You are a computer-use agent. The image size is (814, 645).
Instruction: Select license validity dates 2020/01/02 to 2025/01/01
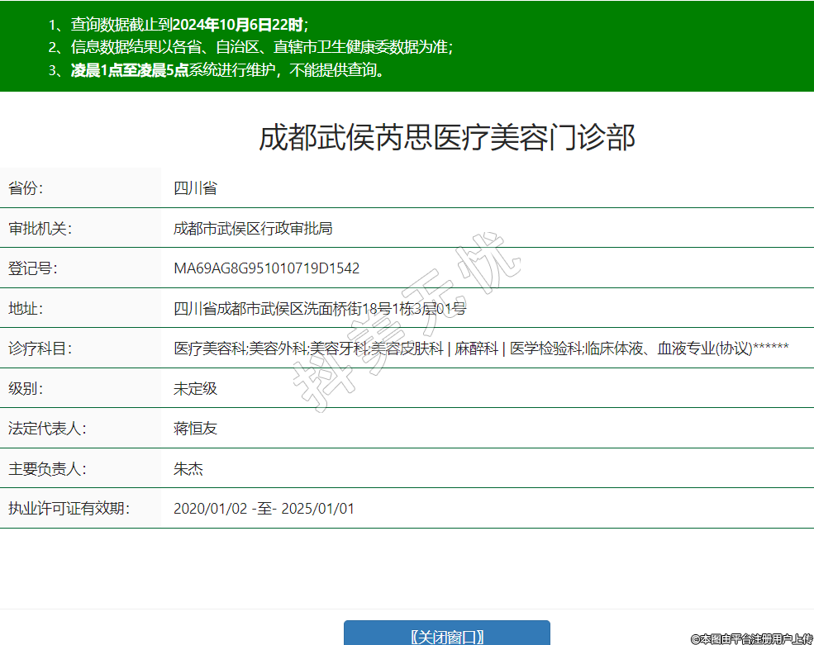(x=264, y=509)
